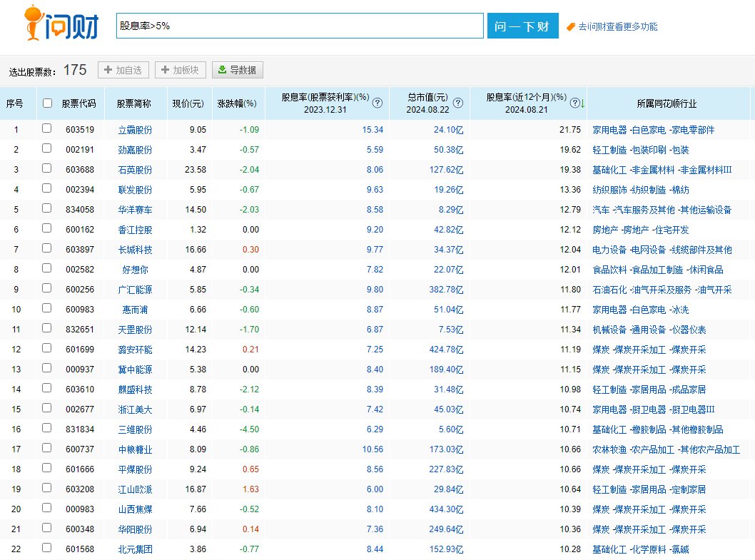
Task: Click 仪器仪表 link in 天罡股份 row
Action: click(x=689, y=330)
